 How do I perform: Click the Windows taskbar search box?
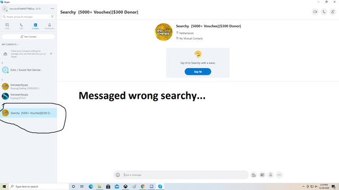tap(39, 186)
